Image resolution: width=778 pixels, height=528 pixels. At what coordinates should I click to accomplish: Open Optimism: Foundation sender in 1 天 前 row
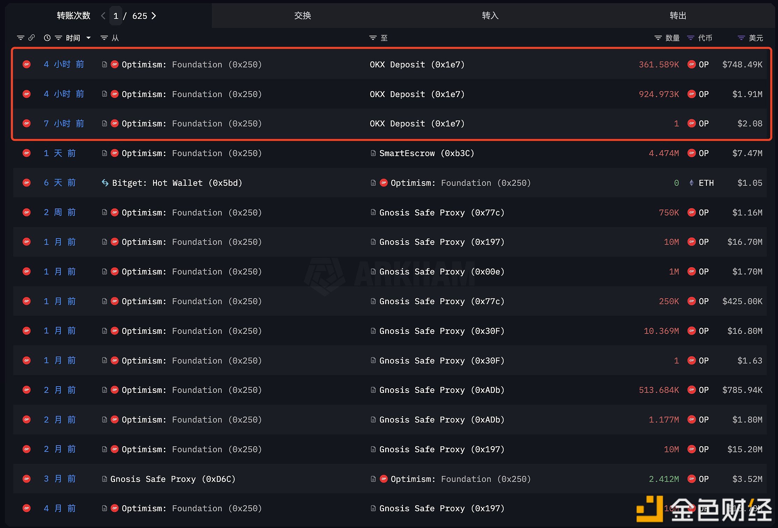pyautogui.click(x=192, y=153)
